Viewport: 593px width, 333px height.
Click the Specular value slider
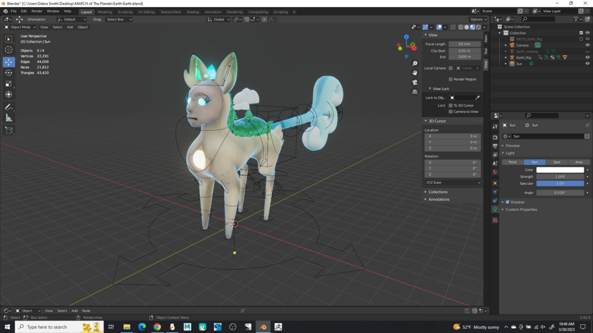tap(560, 183)
